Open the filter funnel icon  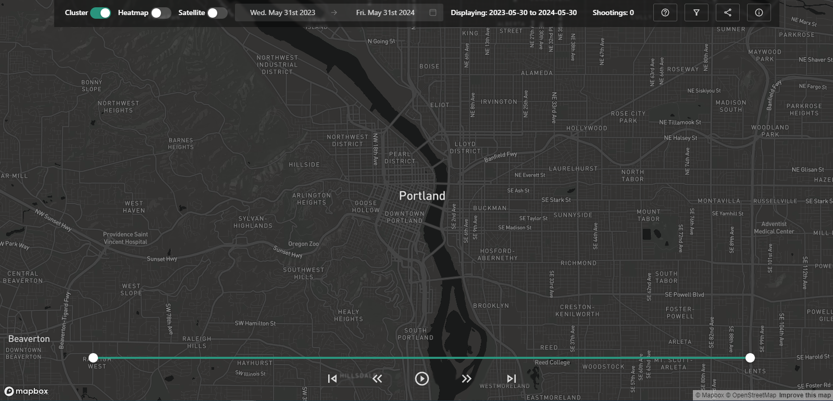click(x=696, y=12)
